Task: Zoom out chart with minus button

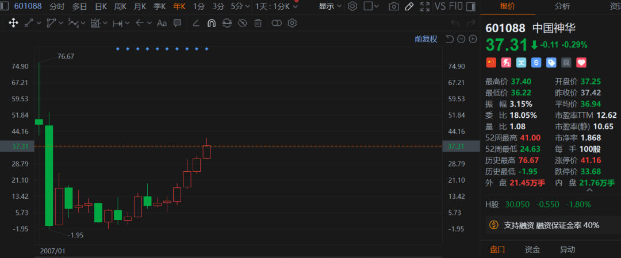Action: (x=461, y=38)
